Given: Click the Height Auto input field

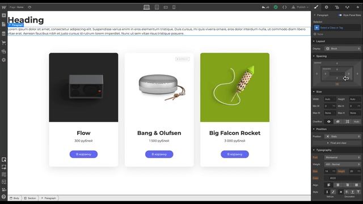Looking at the screenshot, I should click(x=355, y=99).
